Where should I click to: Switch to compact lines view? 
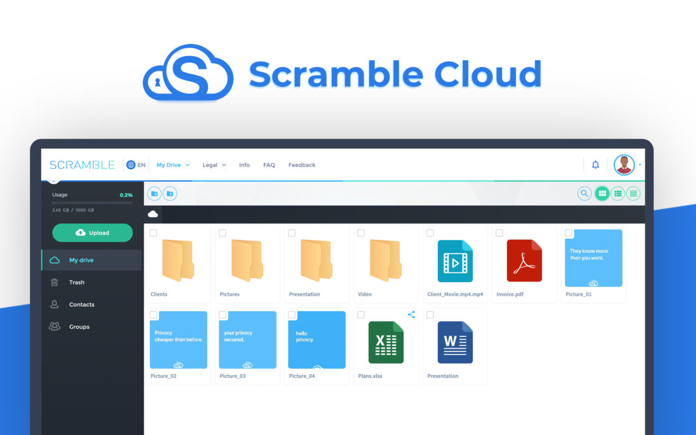tap(633, 193)
